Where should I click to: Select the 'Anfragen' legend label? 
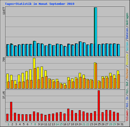pyautogui.click(x=127, y=19)
